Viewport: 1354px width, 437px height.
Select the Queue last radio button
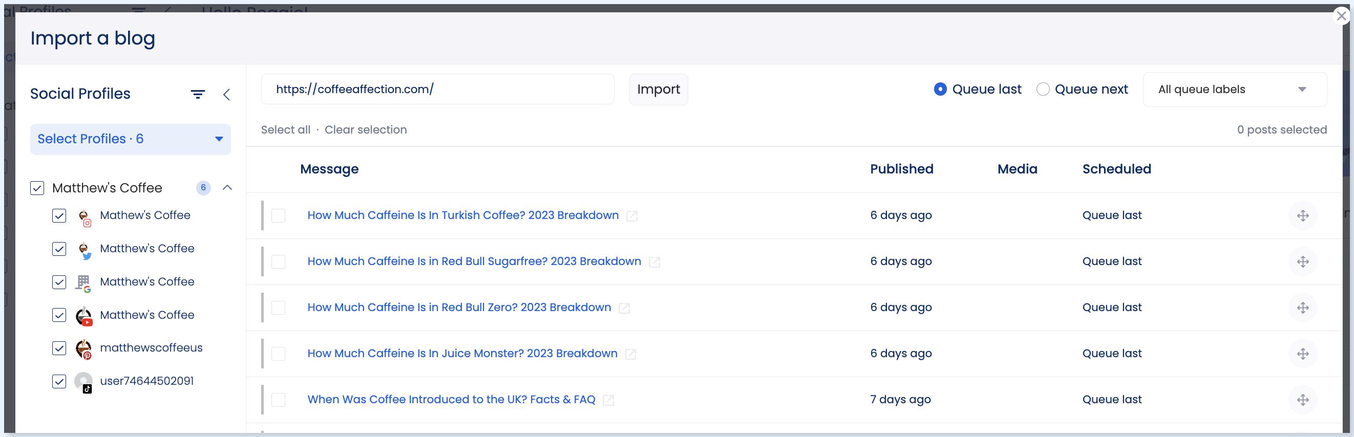tap(940, 89)
